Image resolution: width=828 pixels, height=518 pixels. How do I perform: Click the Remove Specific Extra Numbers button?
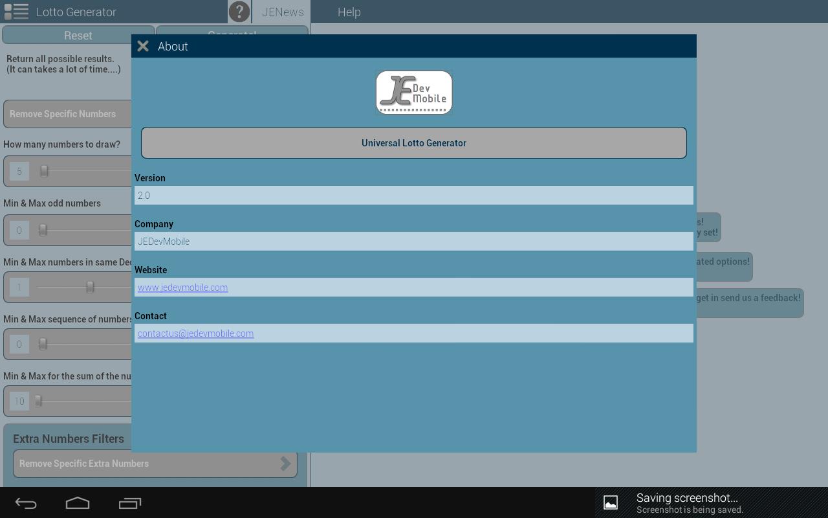pos(155,464)
